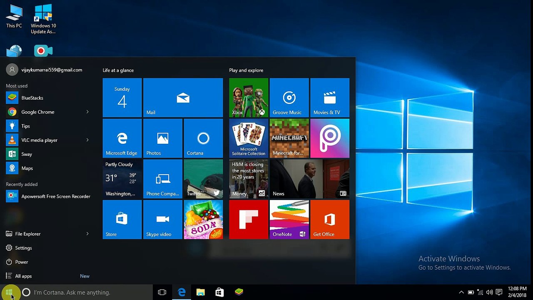Click the Cortana search box
Image resolution: width=533 pixels, height=300 pixels.
[85, 292]
